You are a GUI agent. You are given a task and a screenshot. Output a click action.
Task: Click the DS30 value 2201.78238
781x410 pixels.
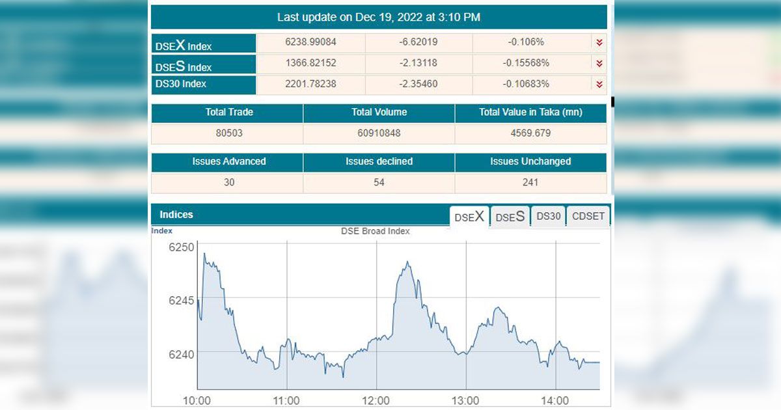coord(311,84)
